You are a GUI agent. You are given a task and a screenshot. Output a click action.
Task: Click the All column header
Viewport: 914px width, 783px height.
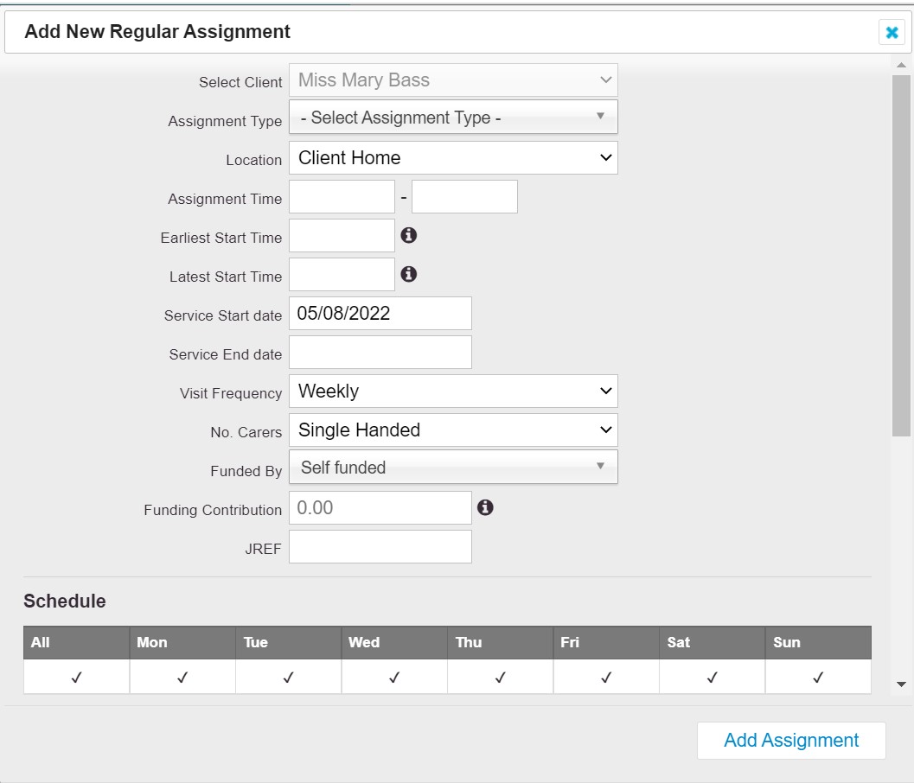coord(76,643)
